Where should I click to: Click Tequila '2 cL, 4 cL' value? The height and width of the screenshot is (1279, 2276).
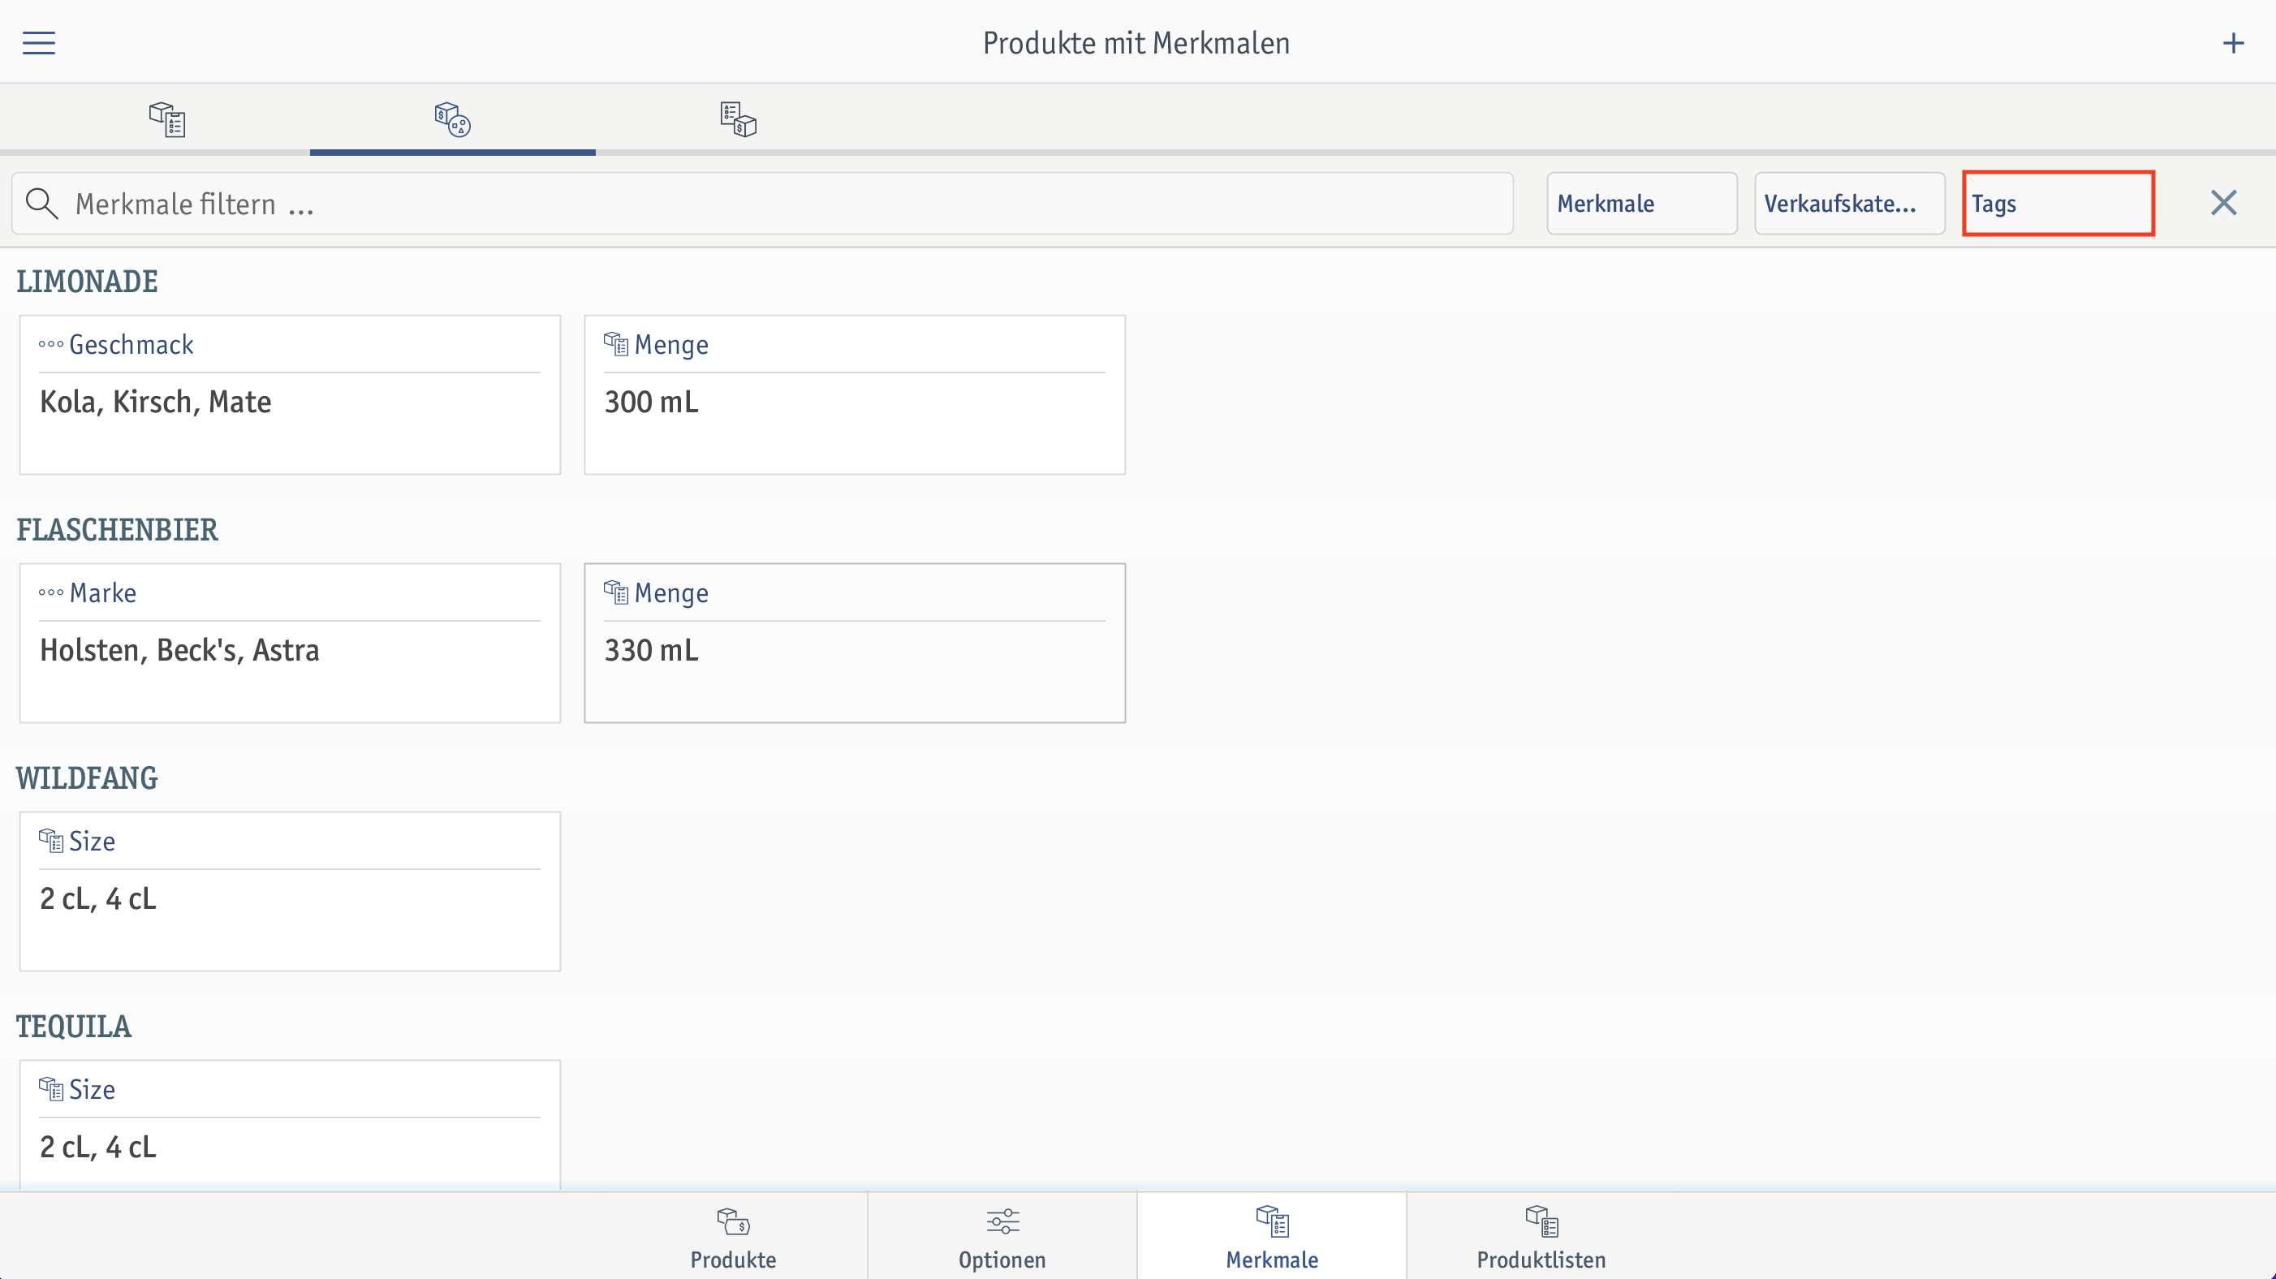point(98,1147)
